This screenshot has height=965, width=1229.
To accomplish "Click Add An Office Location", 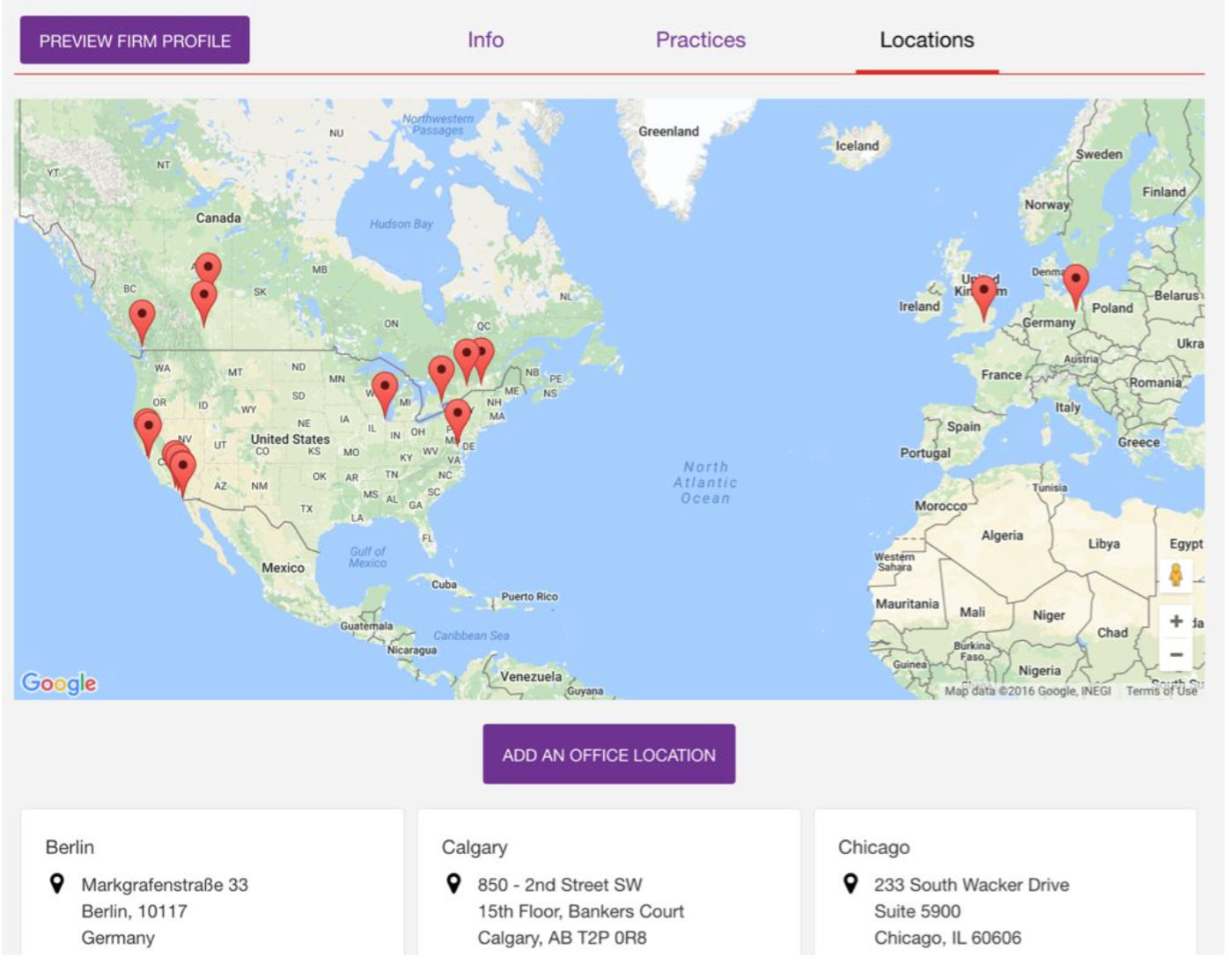I will (608, 754).
